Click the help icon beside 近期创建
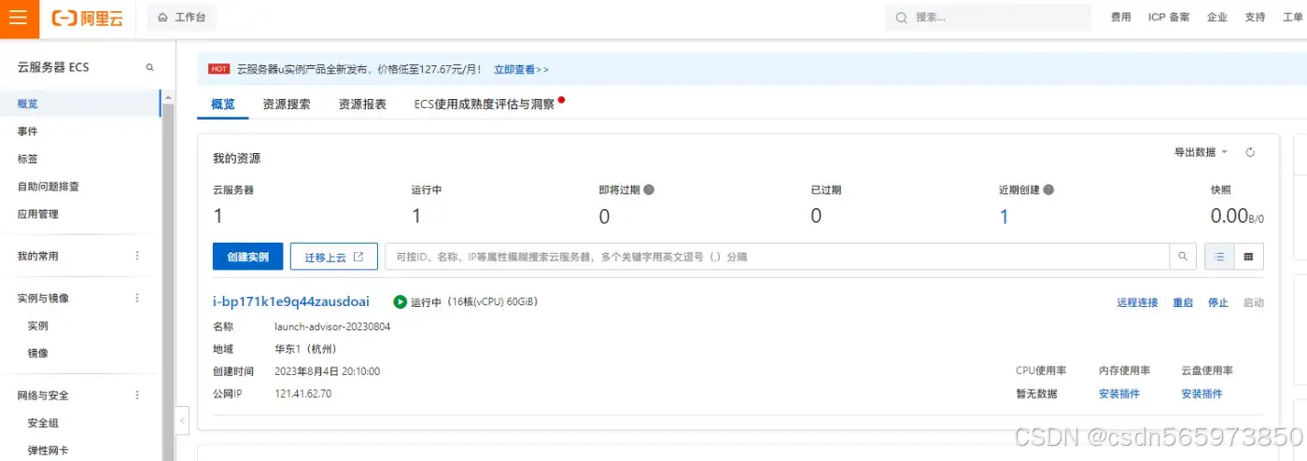 click(x=1048, y=189)
